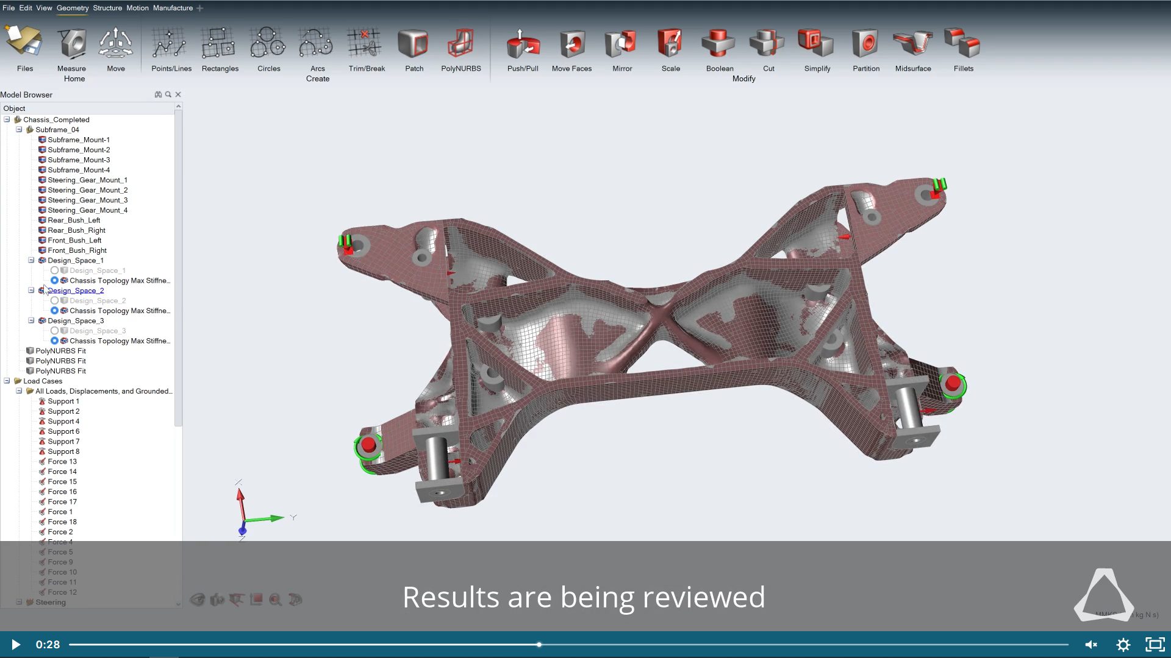Collapse the Load Cases folder

coord(6,381)
